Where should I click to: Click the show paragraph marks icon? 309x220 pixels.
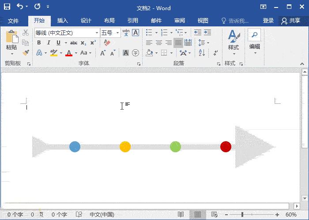[x=215, y=53]
